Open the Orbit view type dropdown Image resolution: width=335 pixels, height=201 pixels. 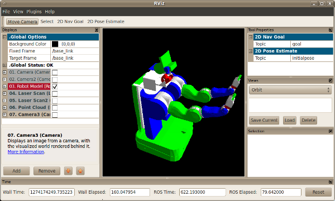pyautogui.click(x=290, y=90)
